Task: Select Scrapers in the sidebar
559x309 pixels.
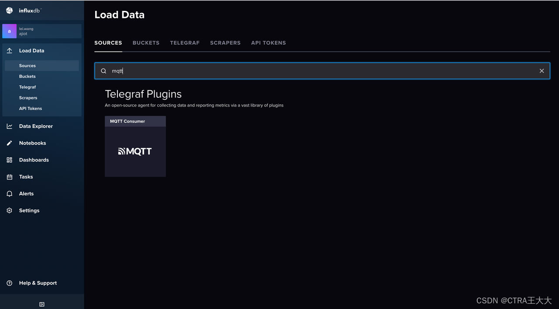Action: 28,97
